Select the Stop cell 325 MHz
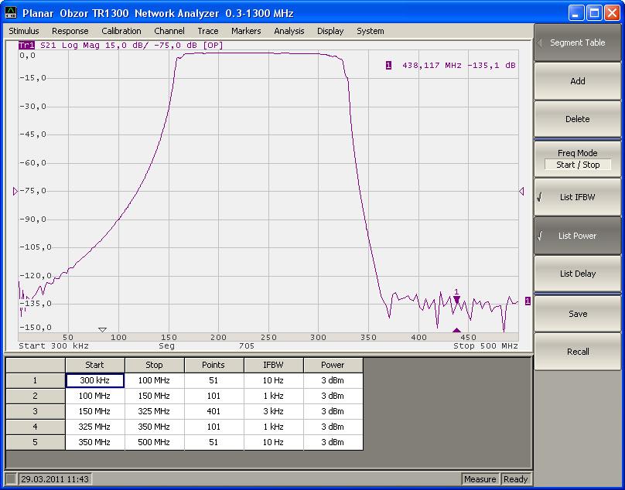The image size is (625, 490). pos(154,411)
